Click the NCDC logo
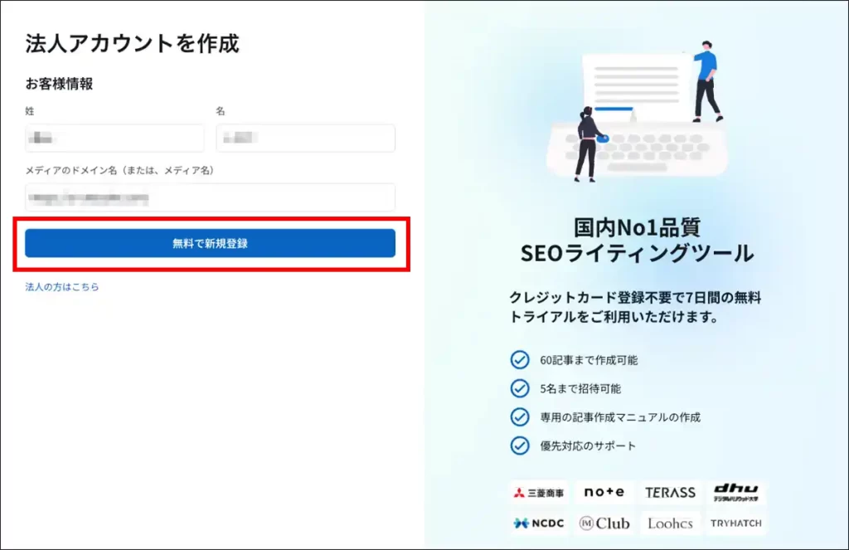849x550 pixels. pyautogui.click(x=539, y=523)
